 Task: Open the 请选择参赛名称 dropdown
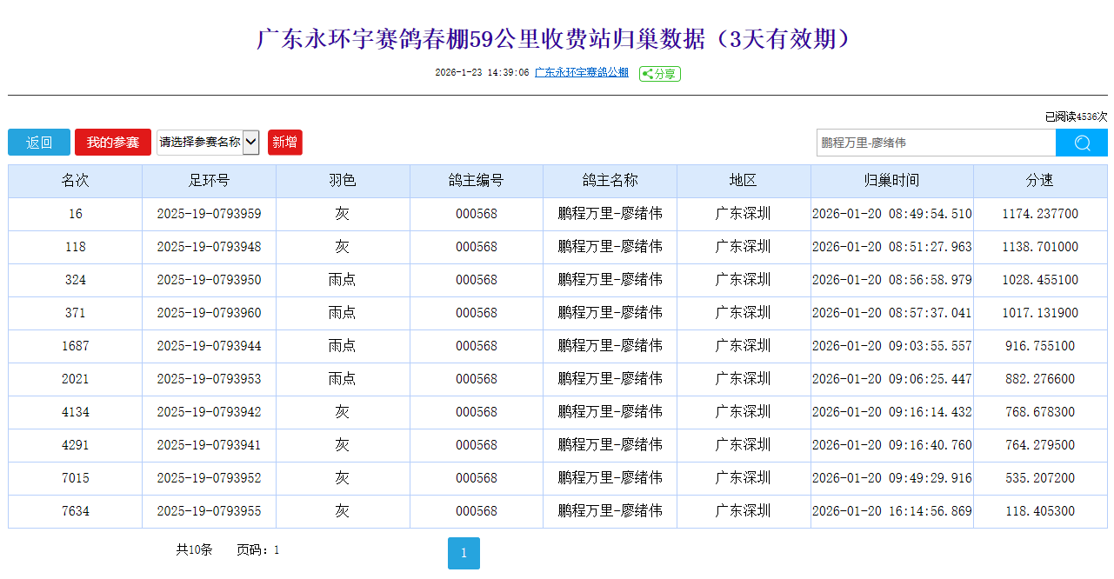(208, 143)
